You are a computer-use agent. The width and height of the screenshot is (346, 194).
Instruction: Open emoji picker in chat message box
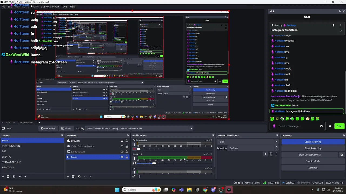pos(321,126)
